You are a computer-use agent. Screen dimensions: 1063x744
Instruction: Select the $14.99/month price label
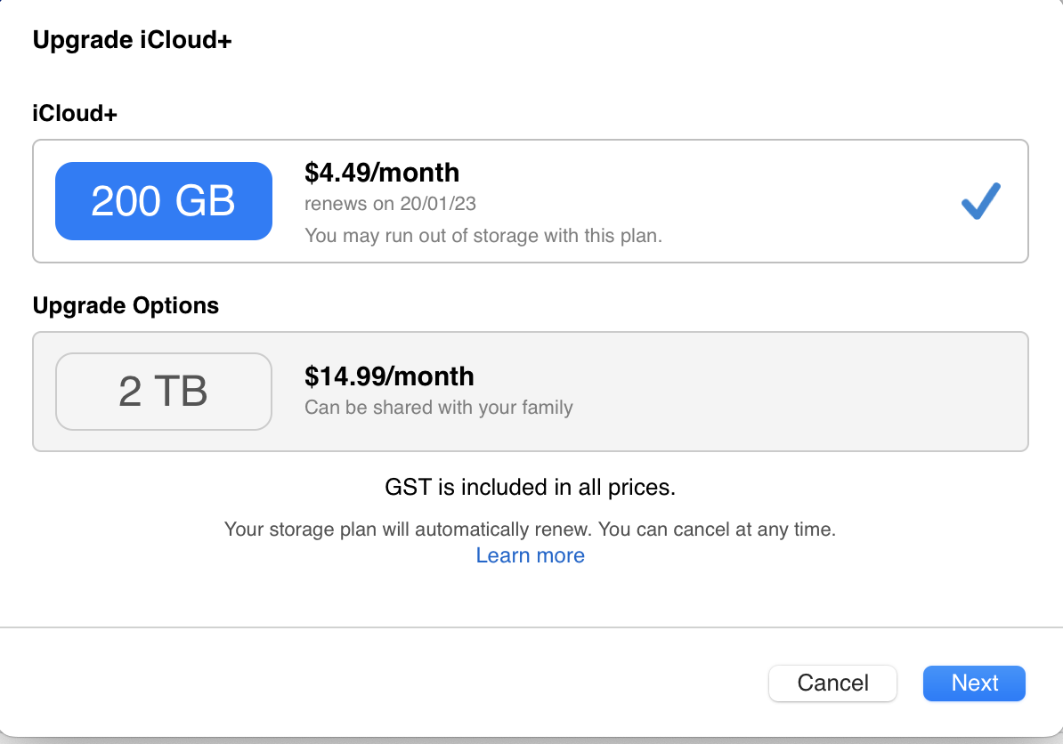point(389,376)
